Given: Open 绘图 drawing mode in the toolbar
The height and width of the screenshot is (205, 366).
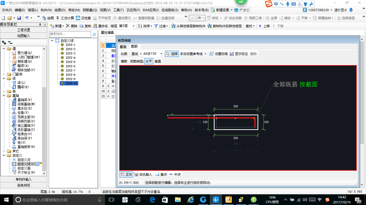Looking at the screenshot, I should [x=48, y=18].
